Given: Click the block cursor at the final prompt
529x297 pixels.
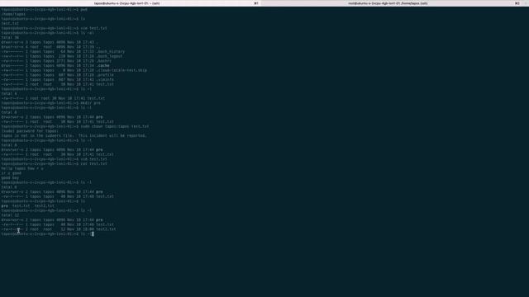Looking at the screenshot, I should tap(93, 234).
